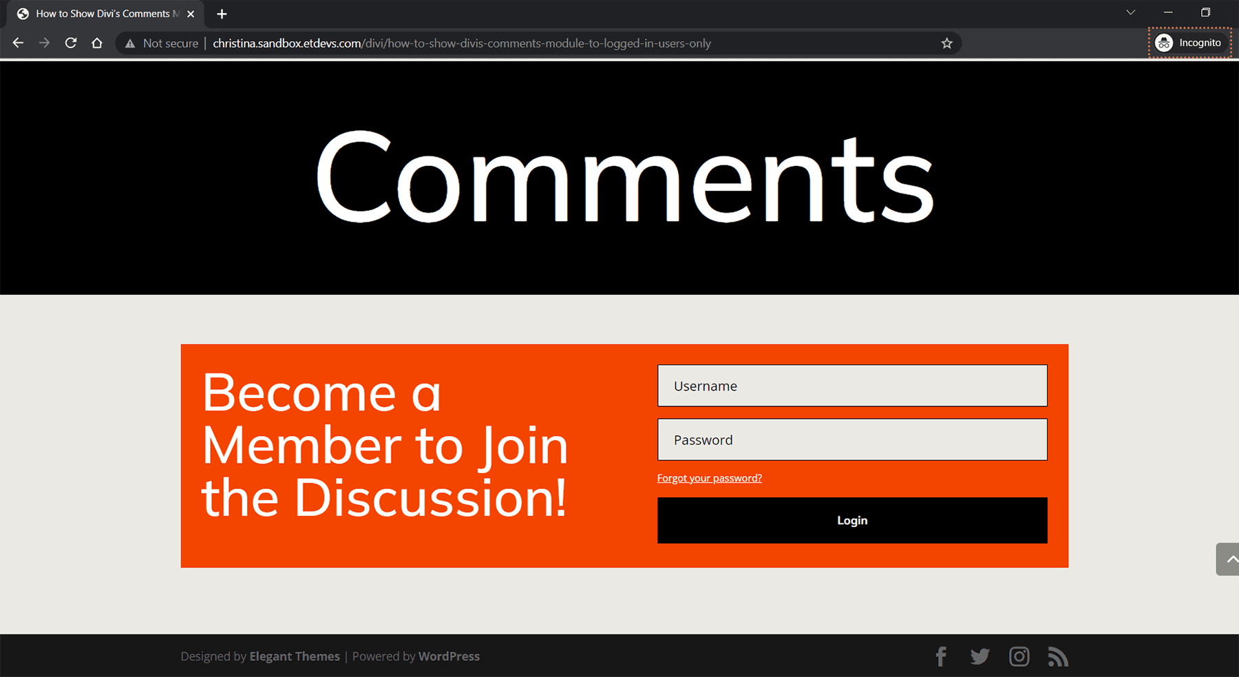Screen dimensions: 1239x677
Task: Open the browser tab list chevron
Action: tap(1130, 12)
